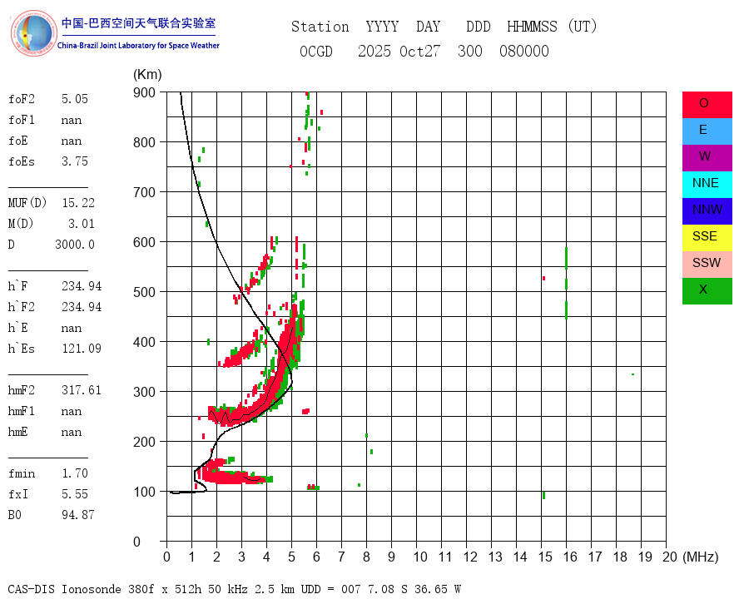Select the D value 3000.0
This screenshot has height=599, width=749.
click(75, 245)
